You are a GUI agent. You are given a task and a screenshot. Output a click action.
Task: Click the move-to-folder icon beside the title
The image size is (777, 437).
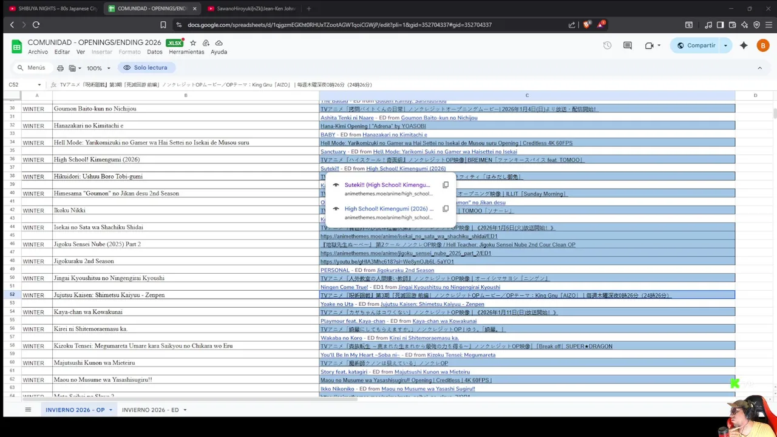click(206, 43)
